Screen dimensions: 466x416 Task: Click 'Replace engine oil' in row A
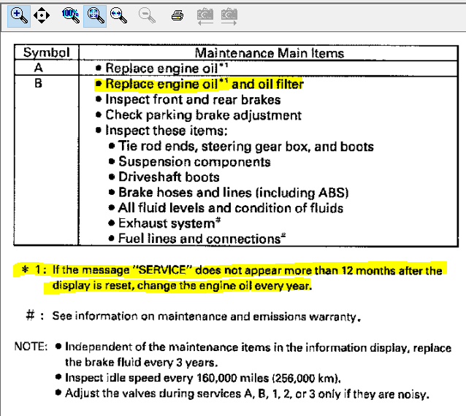pos(161,69)
